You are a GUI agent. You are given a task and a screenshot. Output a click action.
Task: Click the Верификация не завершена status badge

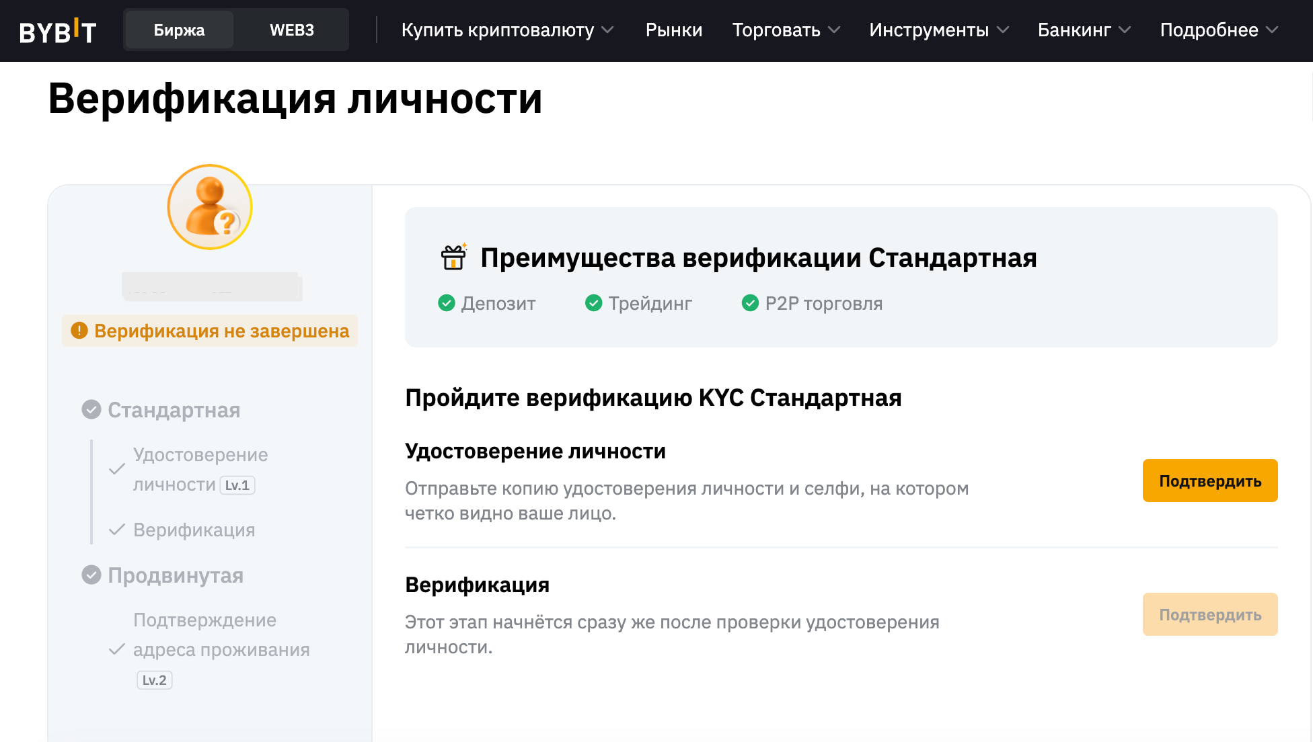pos(210,331)
